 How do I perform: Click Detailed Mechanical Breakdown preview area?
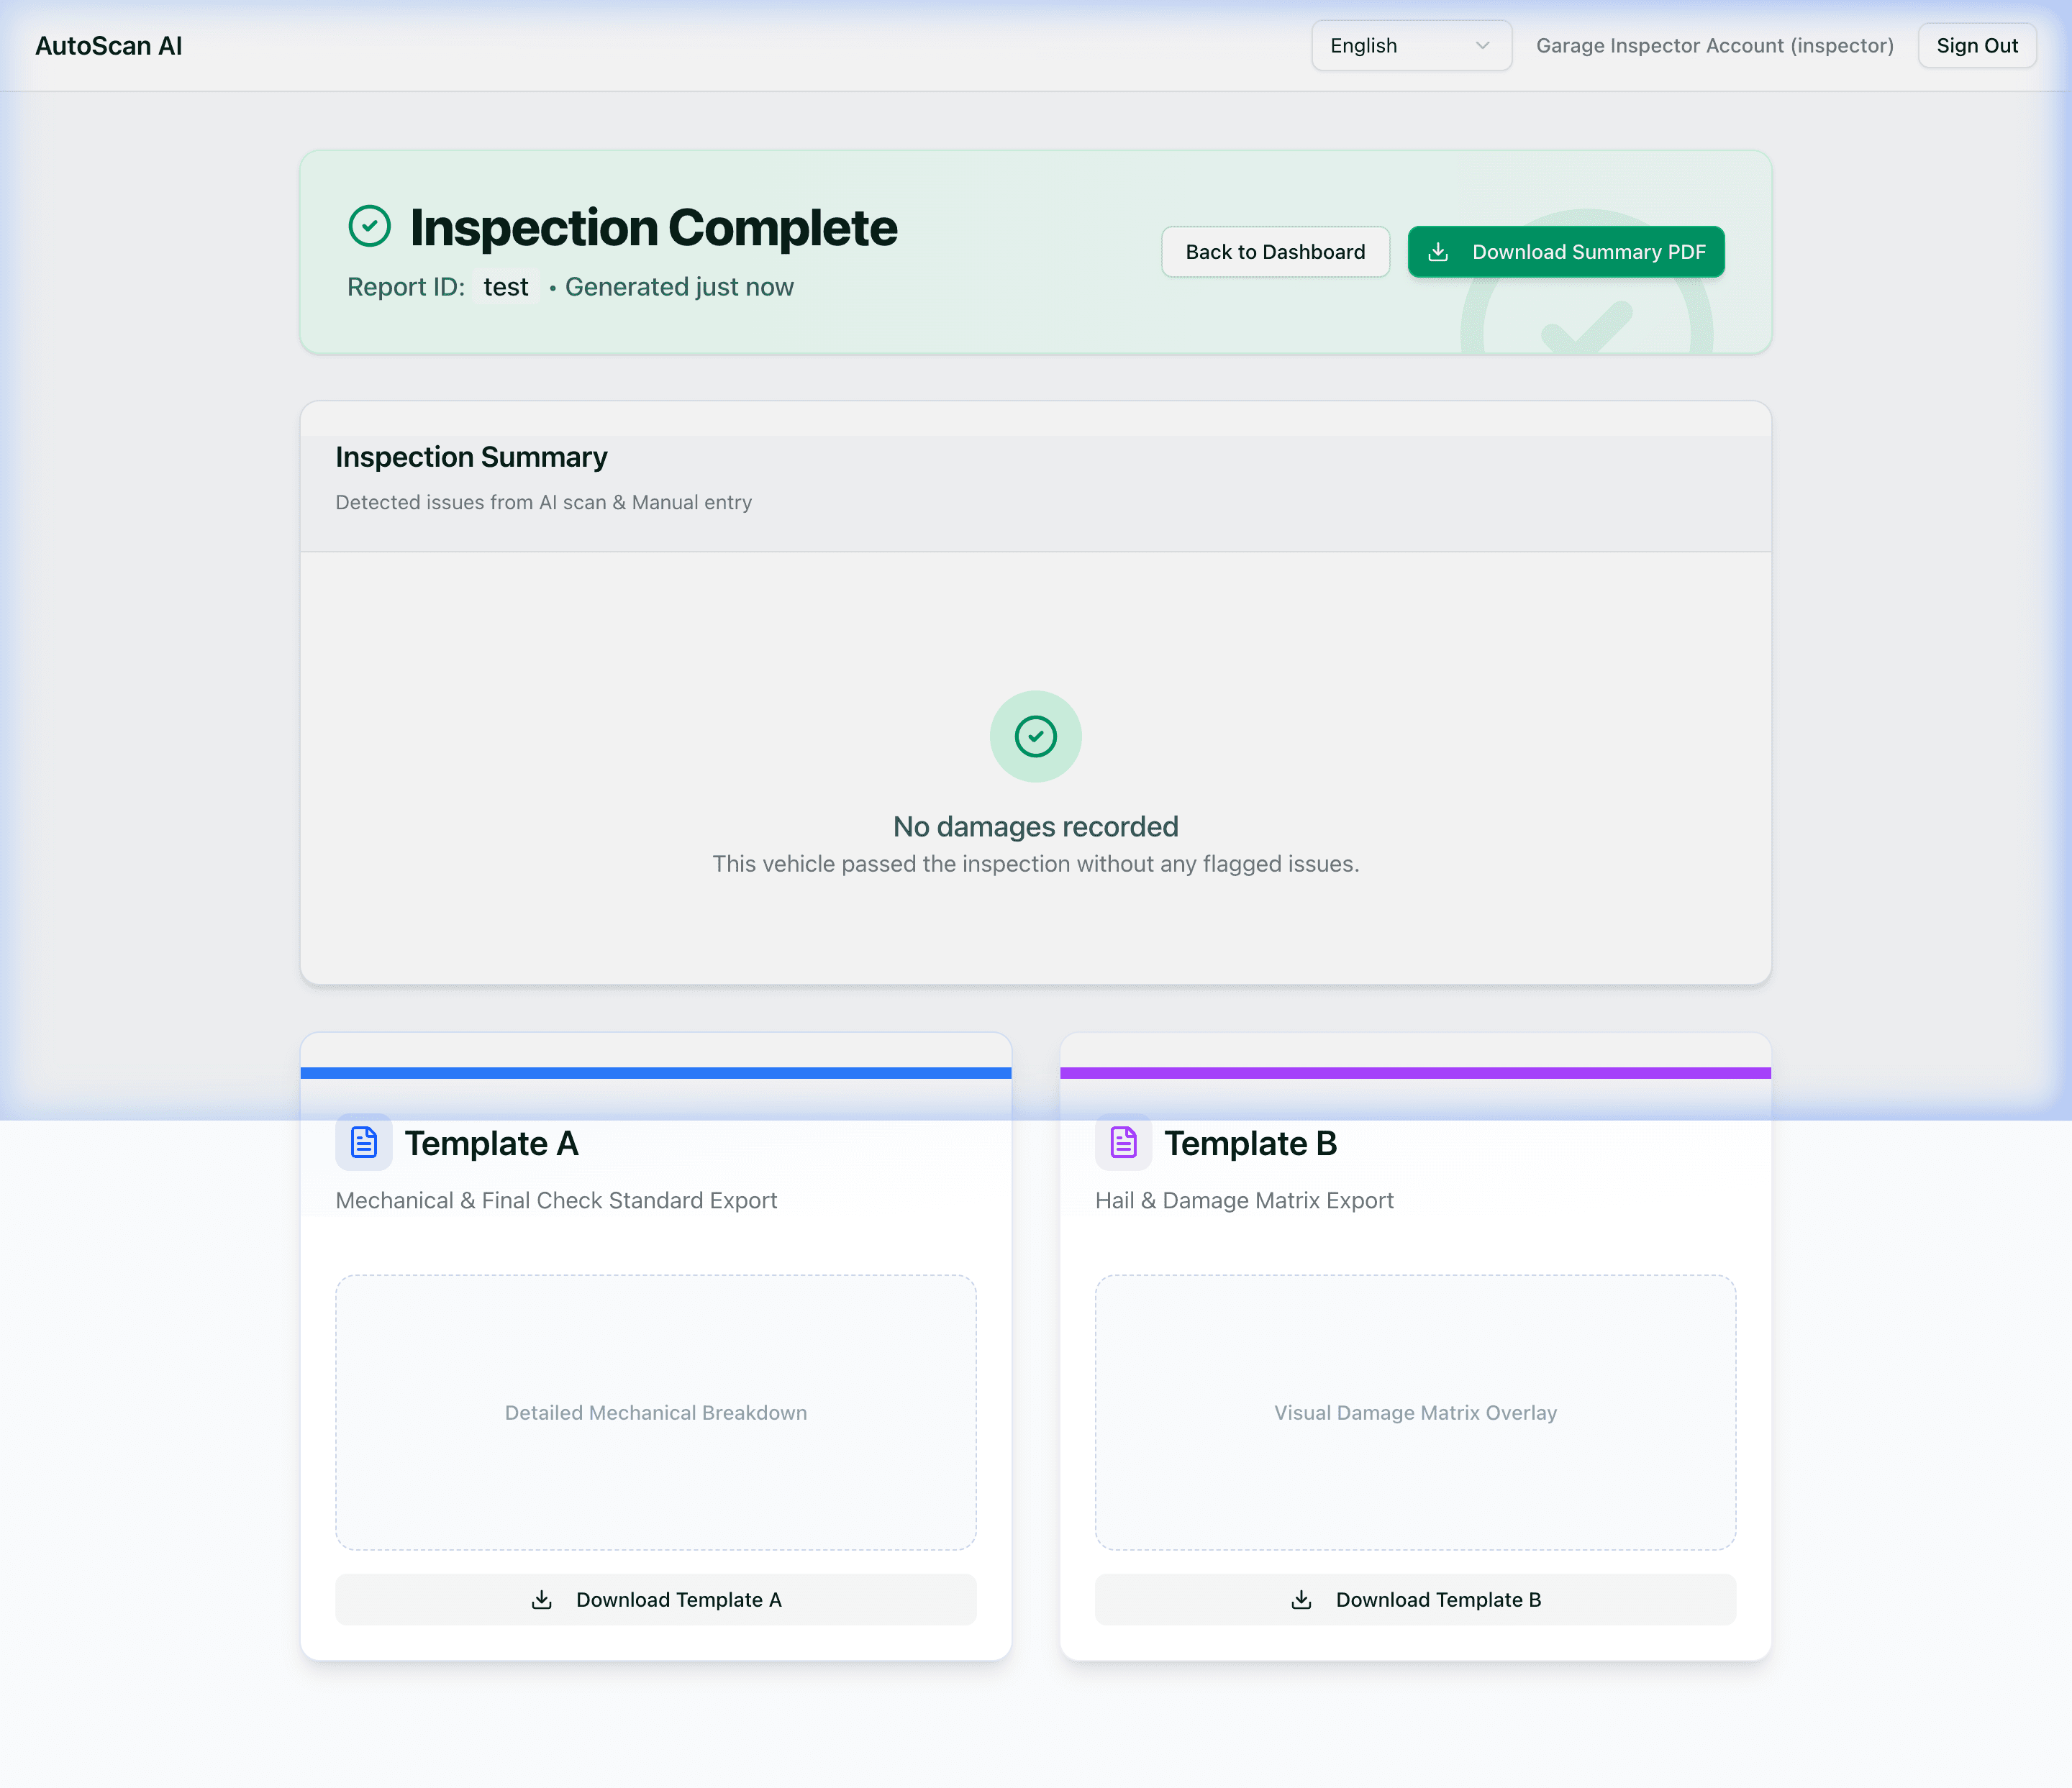655,1413
